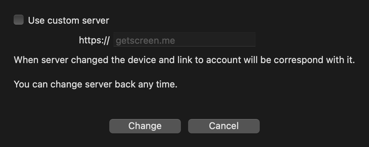The width and height of the screenshot is (369, 147).
Task: Click the server address input field
Action: point(184,40)
